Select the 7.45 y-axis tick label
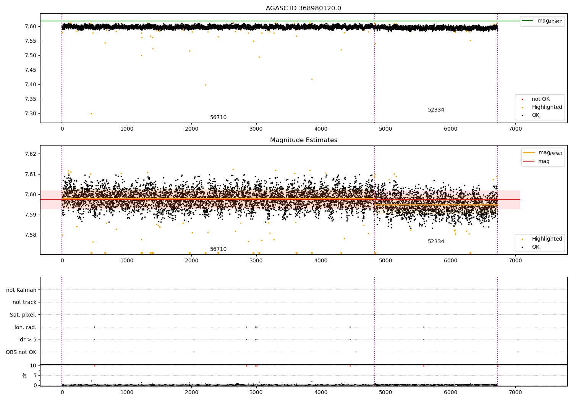This screenshot has height=401, width=573. [30, 70]
